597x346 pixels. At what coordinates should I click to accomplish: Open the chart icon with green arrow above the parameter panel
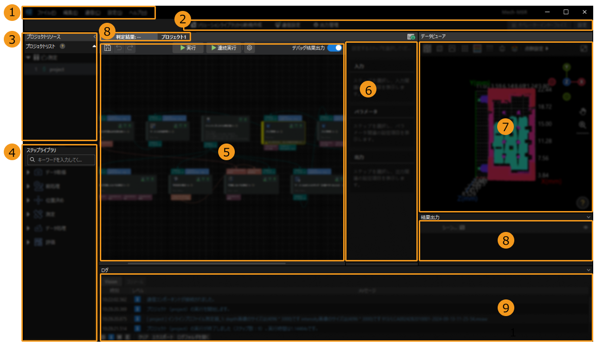click(411, 37)
